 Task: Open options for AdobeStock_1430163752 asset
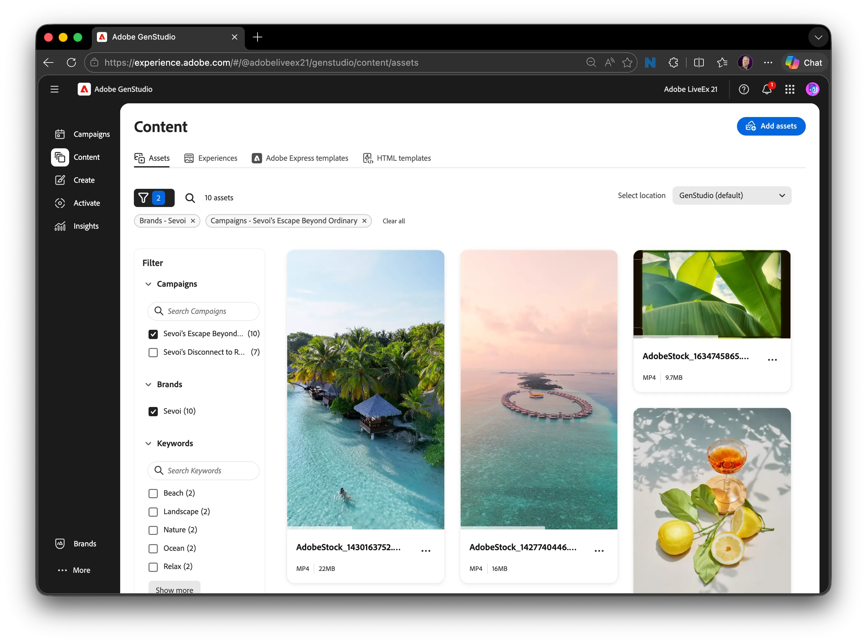coord(426,551)
